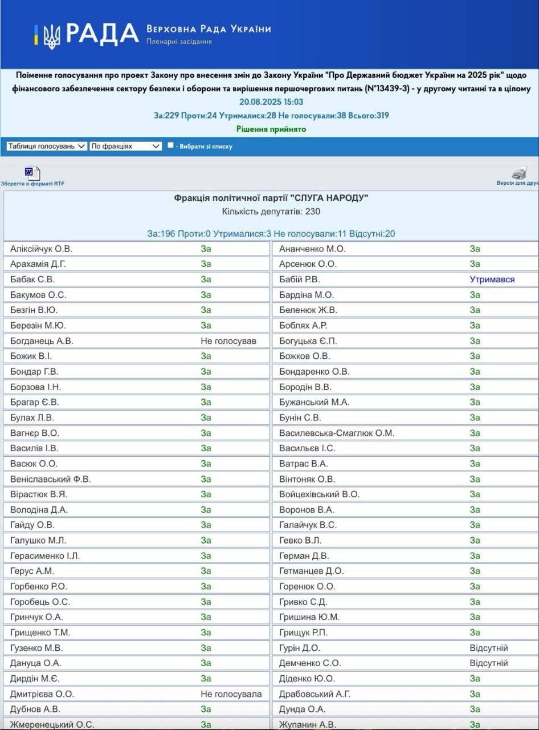This screenshot has height=730, width=539.
Task: Click 'Відсутній' status next to Гурін Д.О.
Action: point(488,648)
